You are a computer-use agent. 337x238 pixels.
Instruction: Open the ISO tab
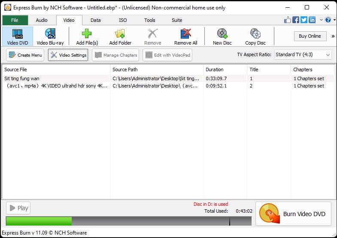123,20
